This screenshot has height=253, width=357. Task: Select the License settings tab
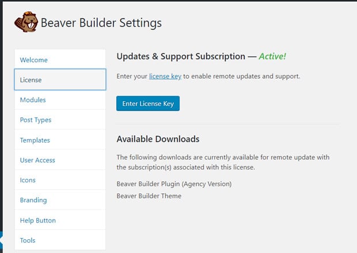[60, 79]
